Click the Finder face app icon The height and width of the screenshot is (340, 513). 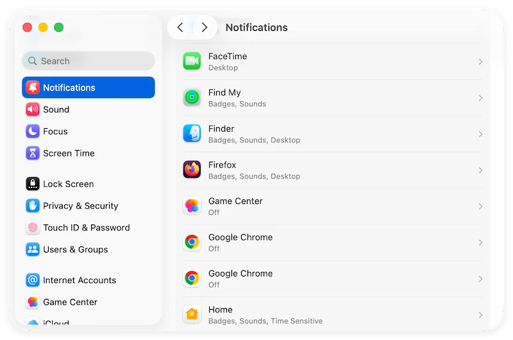pyautogui.click(x=192, y=133)
